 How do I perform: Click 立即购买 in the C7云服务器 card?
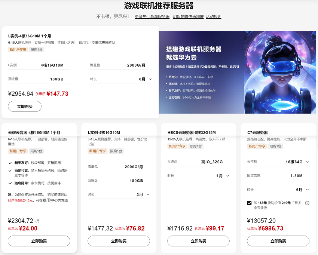pos(278,241)
